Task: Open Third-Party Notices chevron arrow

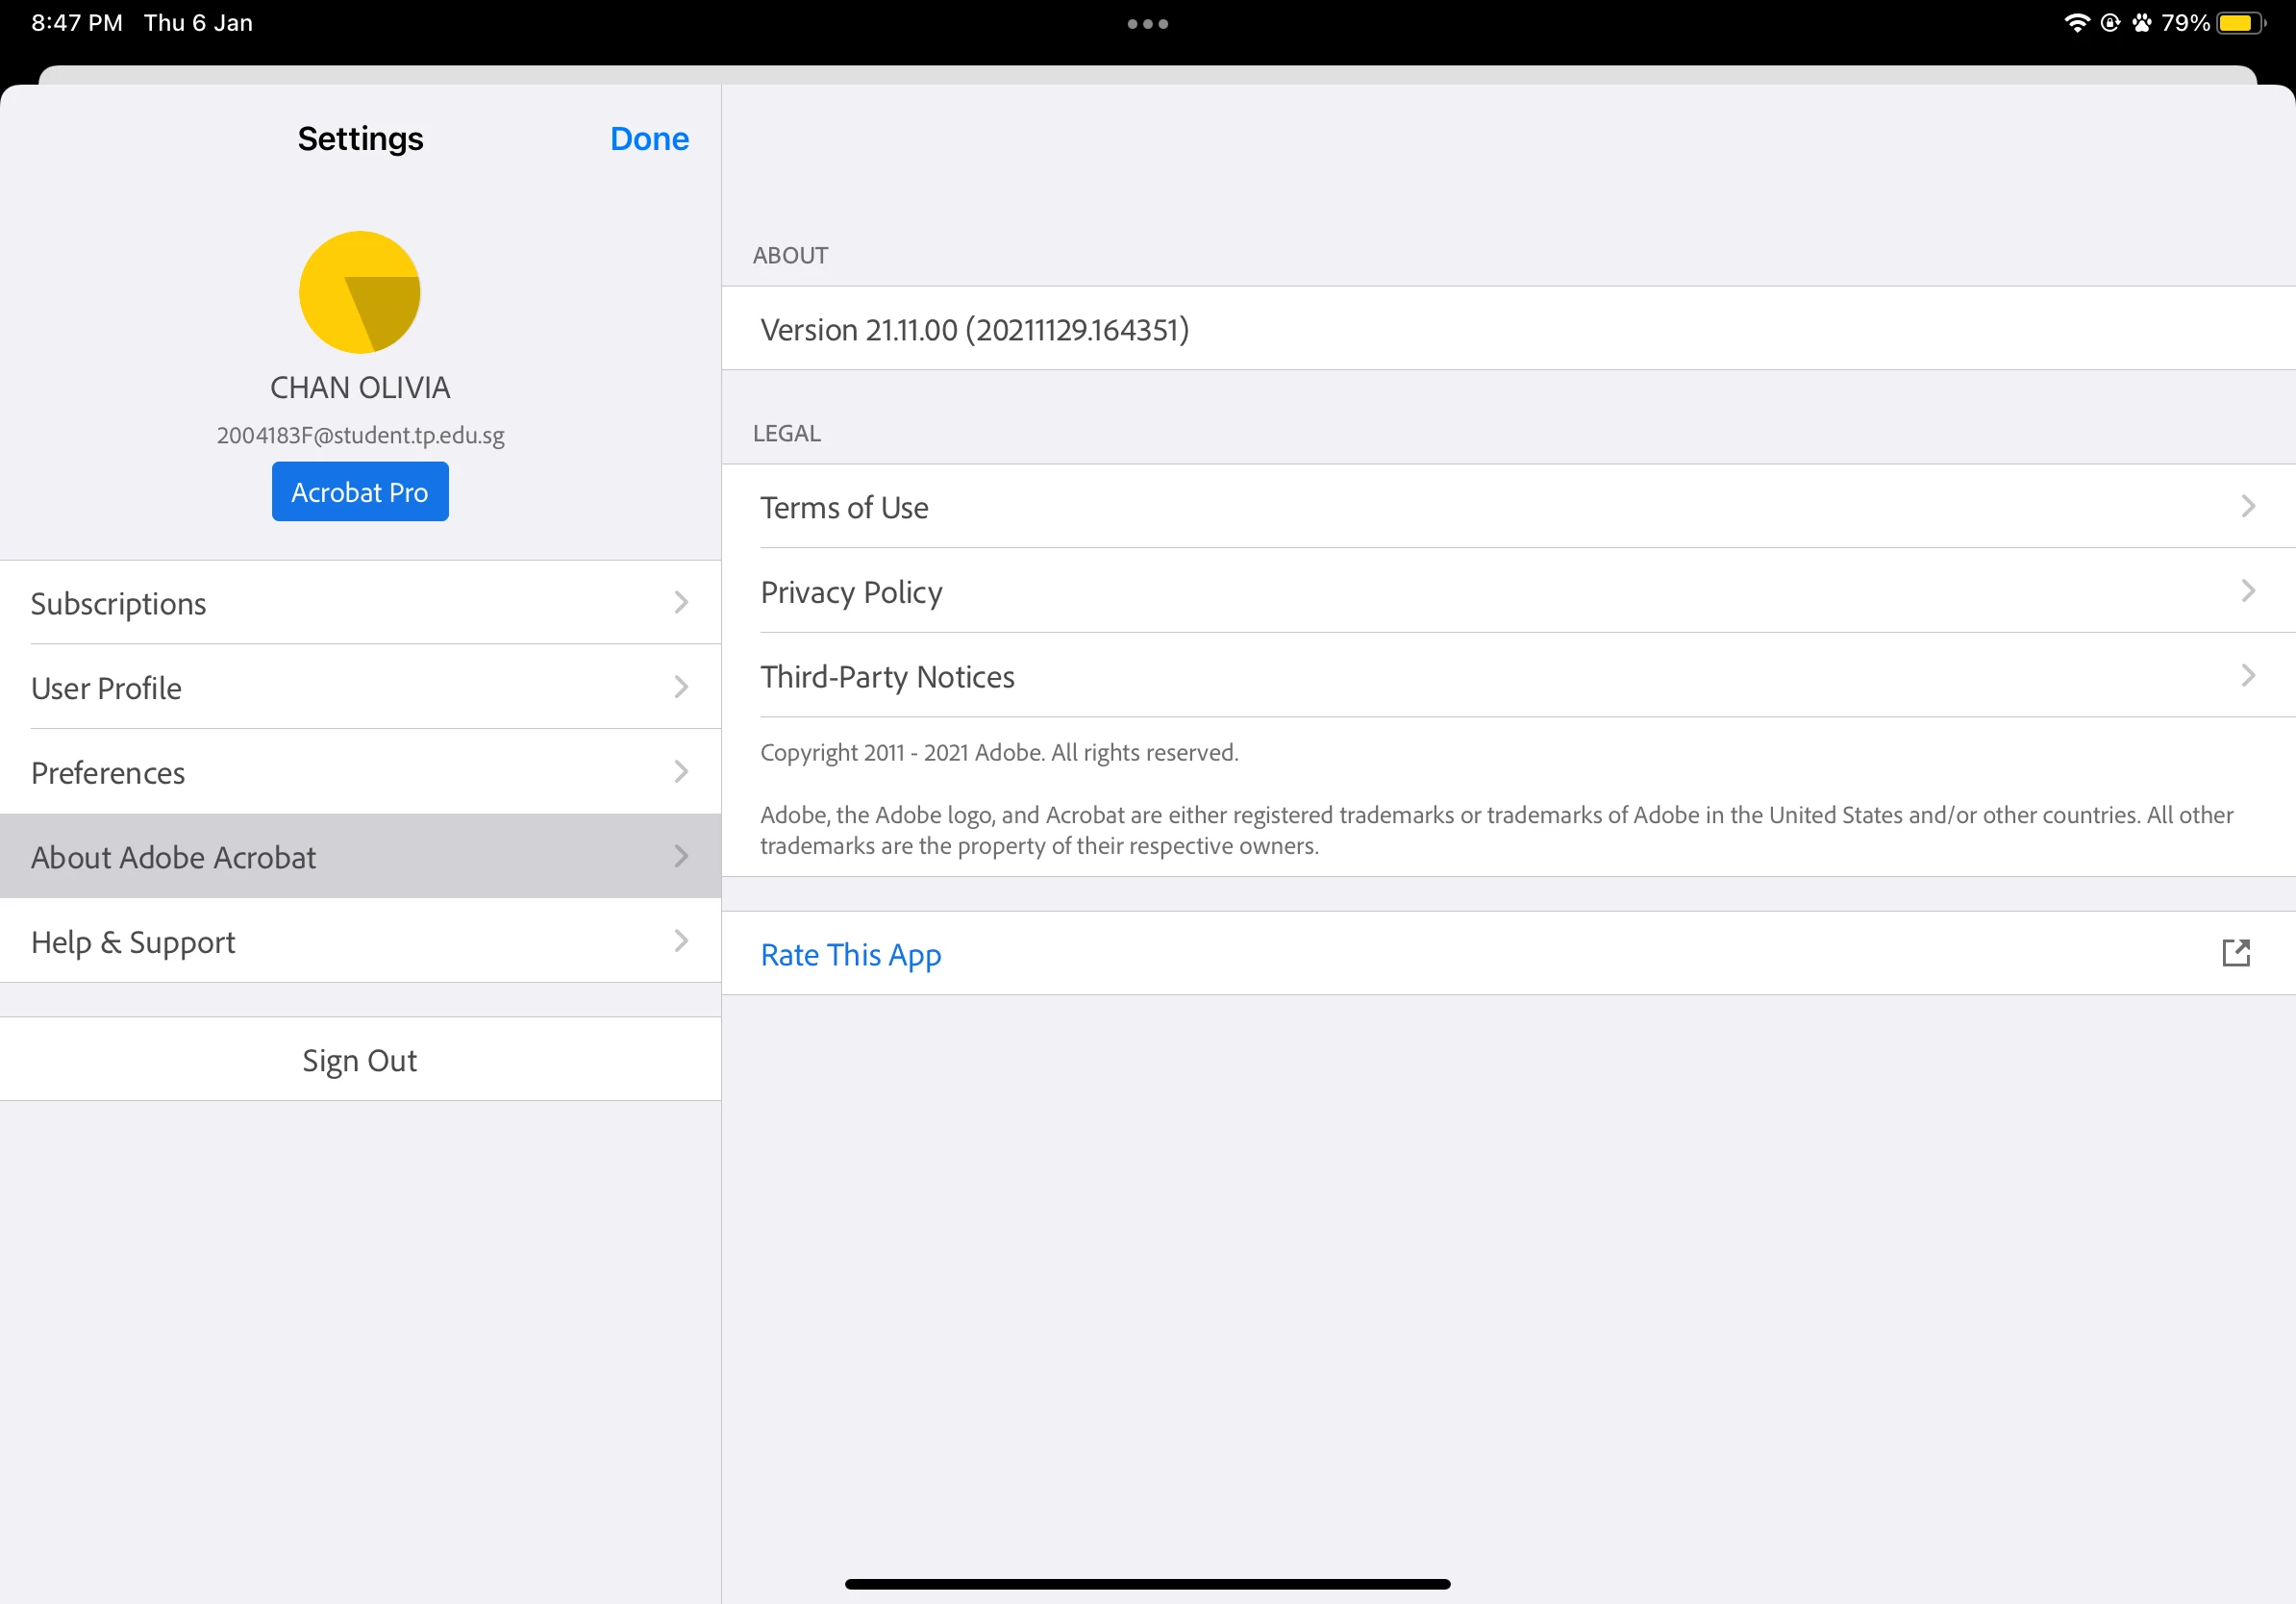Action: 2247,676
